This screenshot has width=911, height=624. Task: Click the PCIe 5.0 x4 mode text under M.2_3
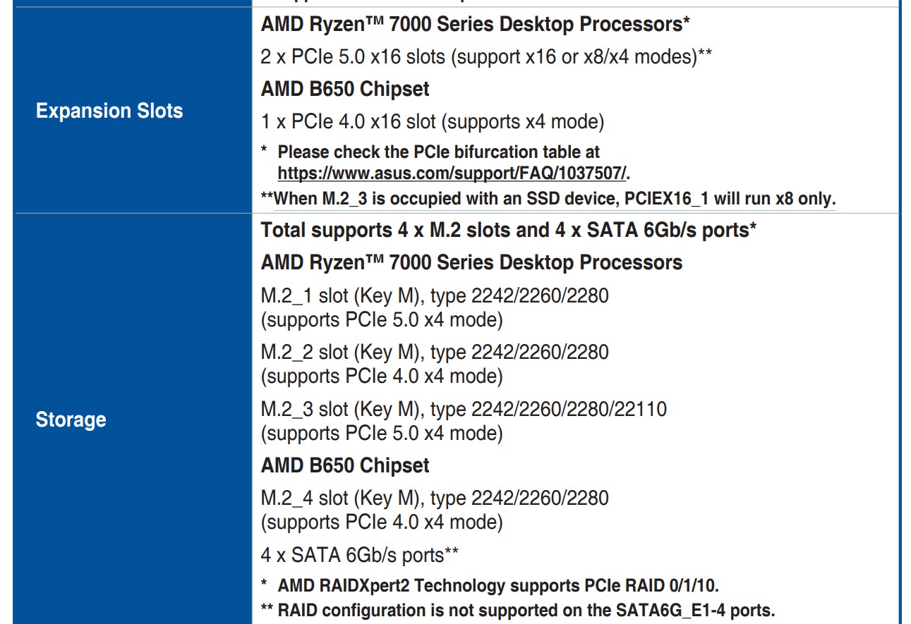382,433
